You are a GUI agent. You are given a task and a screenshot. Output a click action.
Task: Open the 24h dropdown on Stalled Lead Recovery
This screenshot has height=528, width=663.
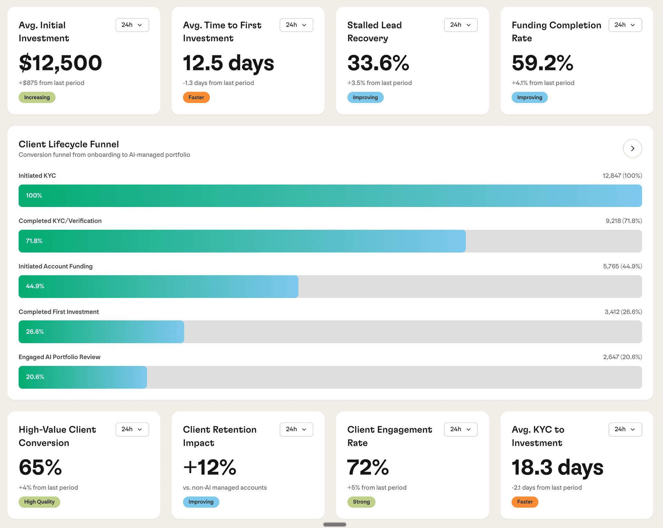click(x=461, y=25)
